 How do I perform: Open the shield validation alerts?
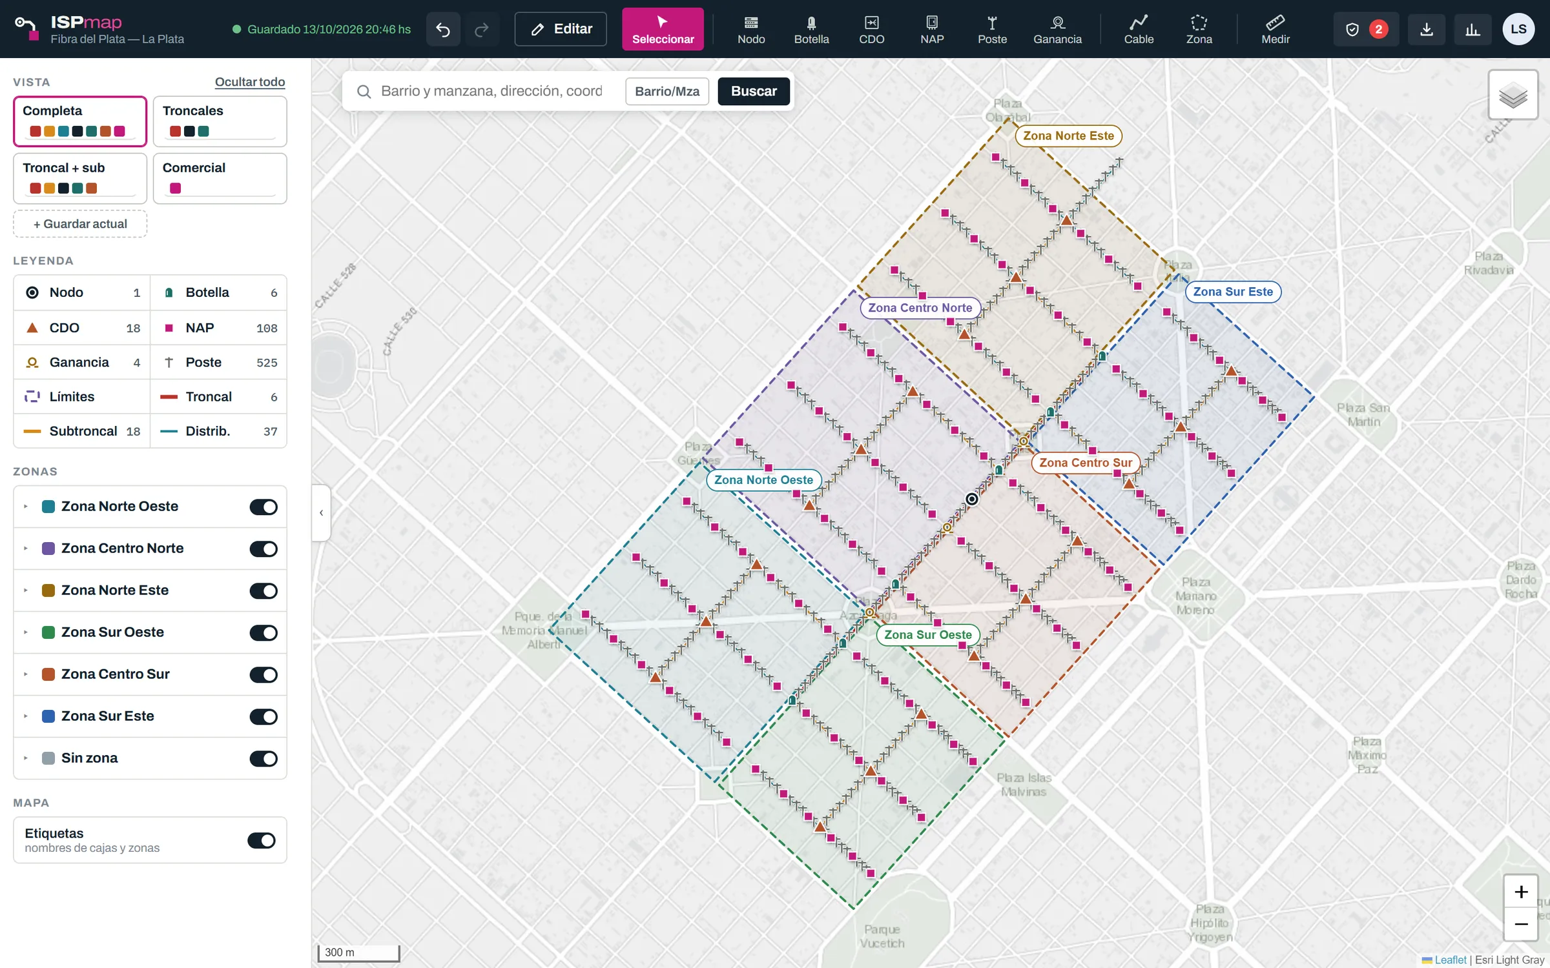tap(1366, 29)
